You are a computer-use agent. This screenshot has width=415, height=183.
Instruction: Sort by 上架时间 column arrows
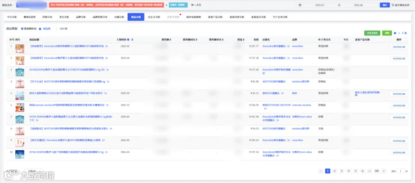click(x=132, y=40)
